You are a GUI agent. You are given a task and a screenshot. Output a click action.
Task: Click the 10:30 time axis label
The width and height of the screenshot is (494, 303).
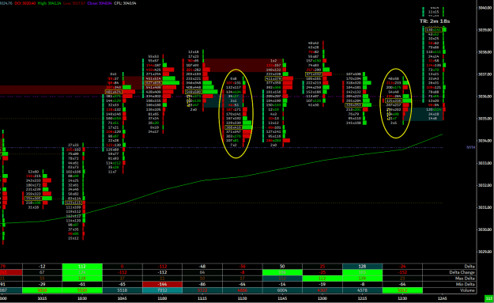point(82,298)
